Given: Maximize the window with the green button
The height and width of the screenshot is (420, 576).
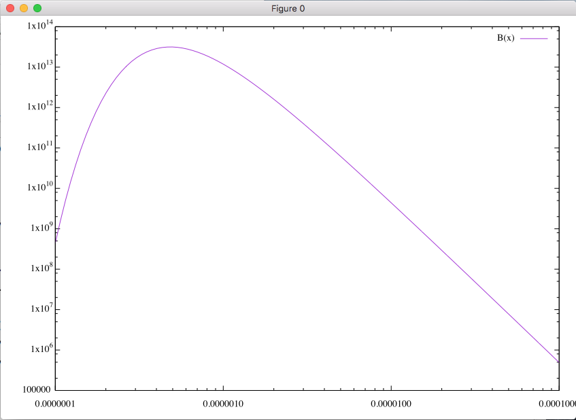Looking at the screenshot, I should pos(37,8).
